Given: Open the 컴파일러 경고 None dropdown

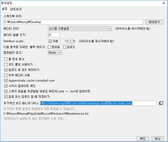Looking at the screenshot, I should pyautogui.click(x=55, y=53).
